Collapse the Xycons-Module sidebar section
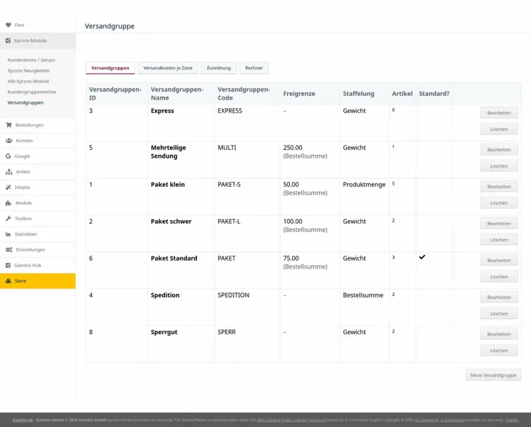531x427 pixels. [38, 41]
